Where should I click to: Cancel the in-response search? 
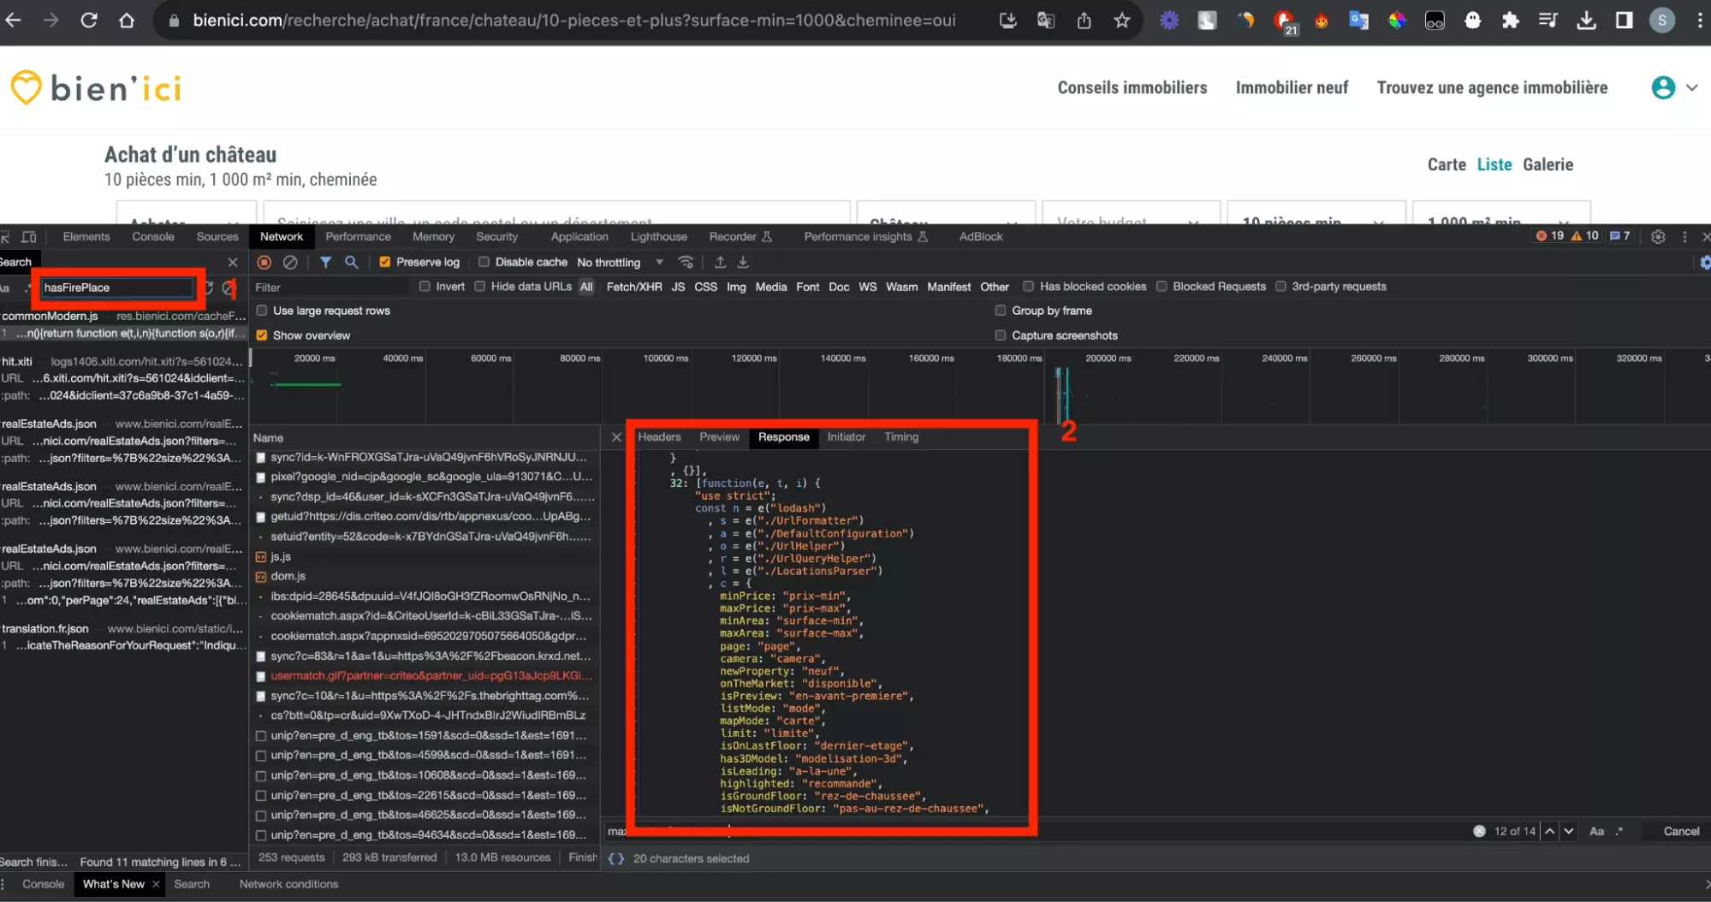tap(1680, 830)
